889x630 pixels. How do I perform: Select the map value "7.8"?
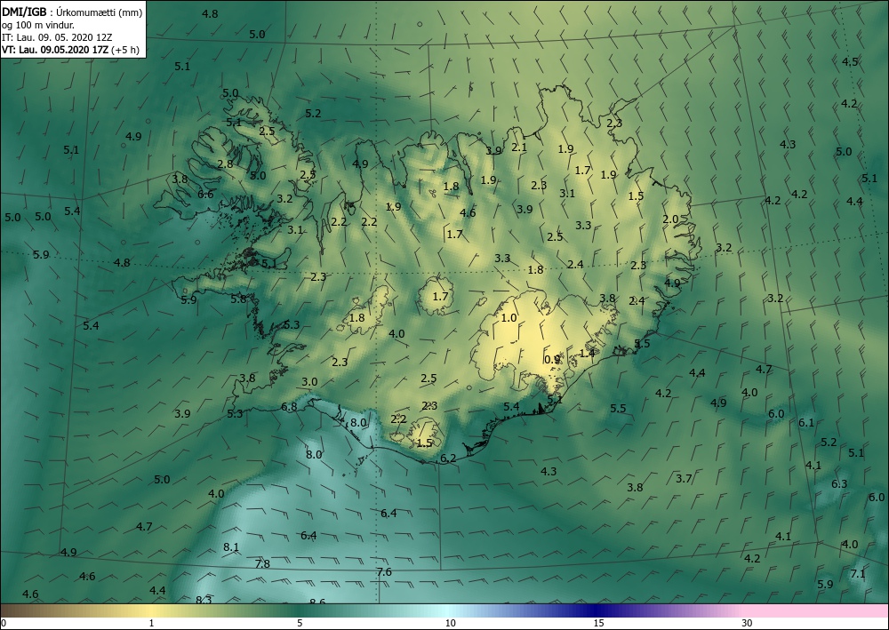(262, 563)
